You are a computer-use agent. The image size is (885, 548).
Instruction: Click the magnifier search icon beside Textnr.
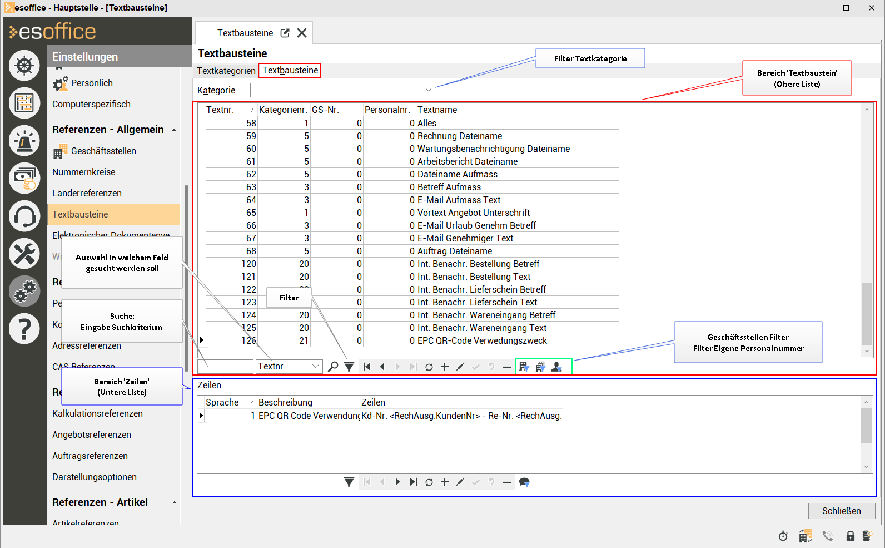point(333,367)
